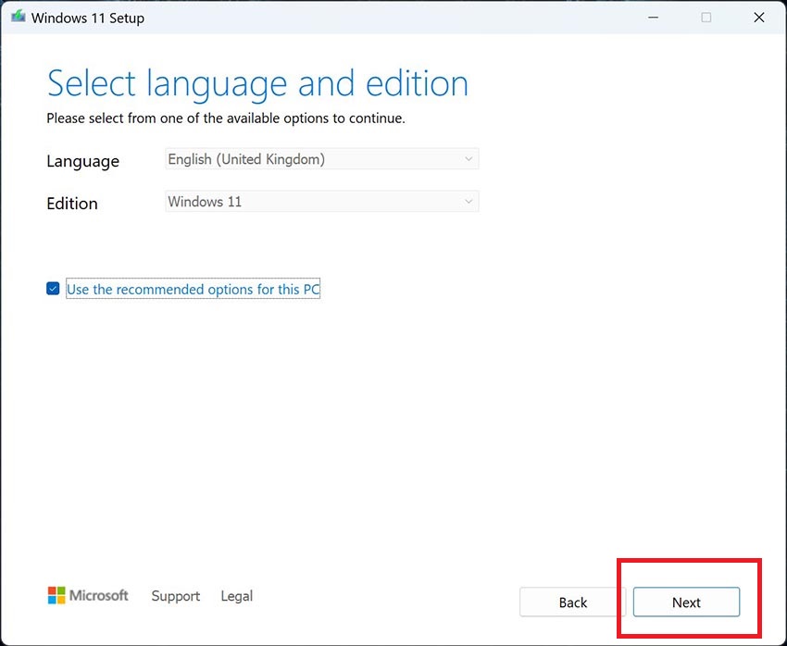Open the Language dropdown showing English (United Kingdom)
This screenshot has height=646, width=787.
[x=321, y=159]
